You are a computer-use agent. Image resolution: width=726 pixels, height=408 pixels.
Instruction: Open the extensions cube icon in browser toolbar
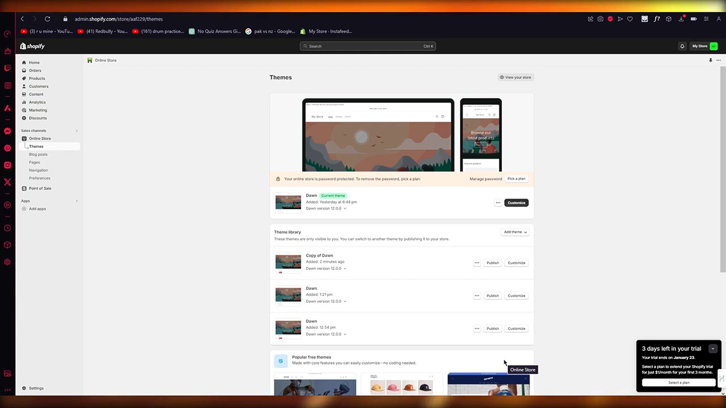point(669,19)
